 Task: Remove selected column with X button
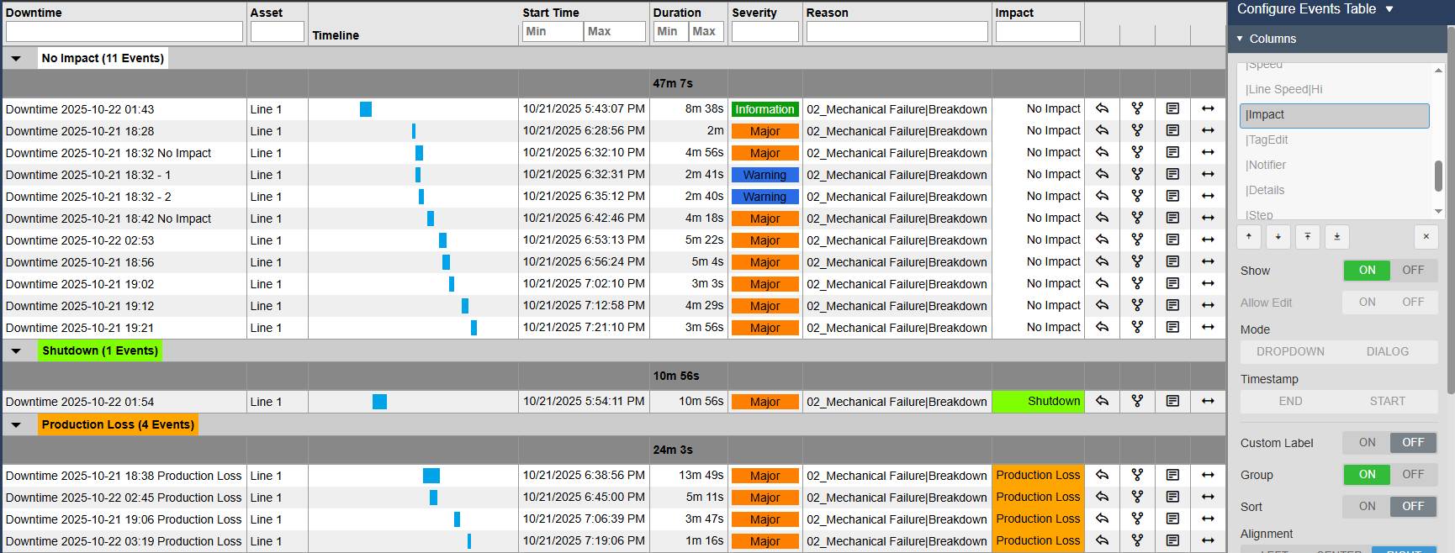(x=1426, y=237)
